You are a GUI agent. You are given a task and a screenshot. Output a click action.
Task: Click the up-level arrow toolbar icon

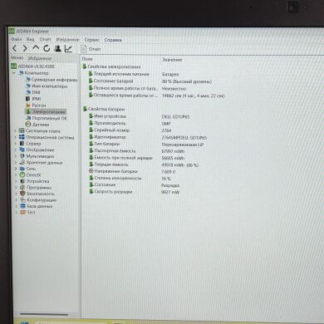point(36,48)
